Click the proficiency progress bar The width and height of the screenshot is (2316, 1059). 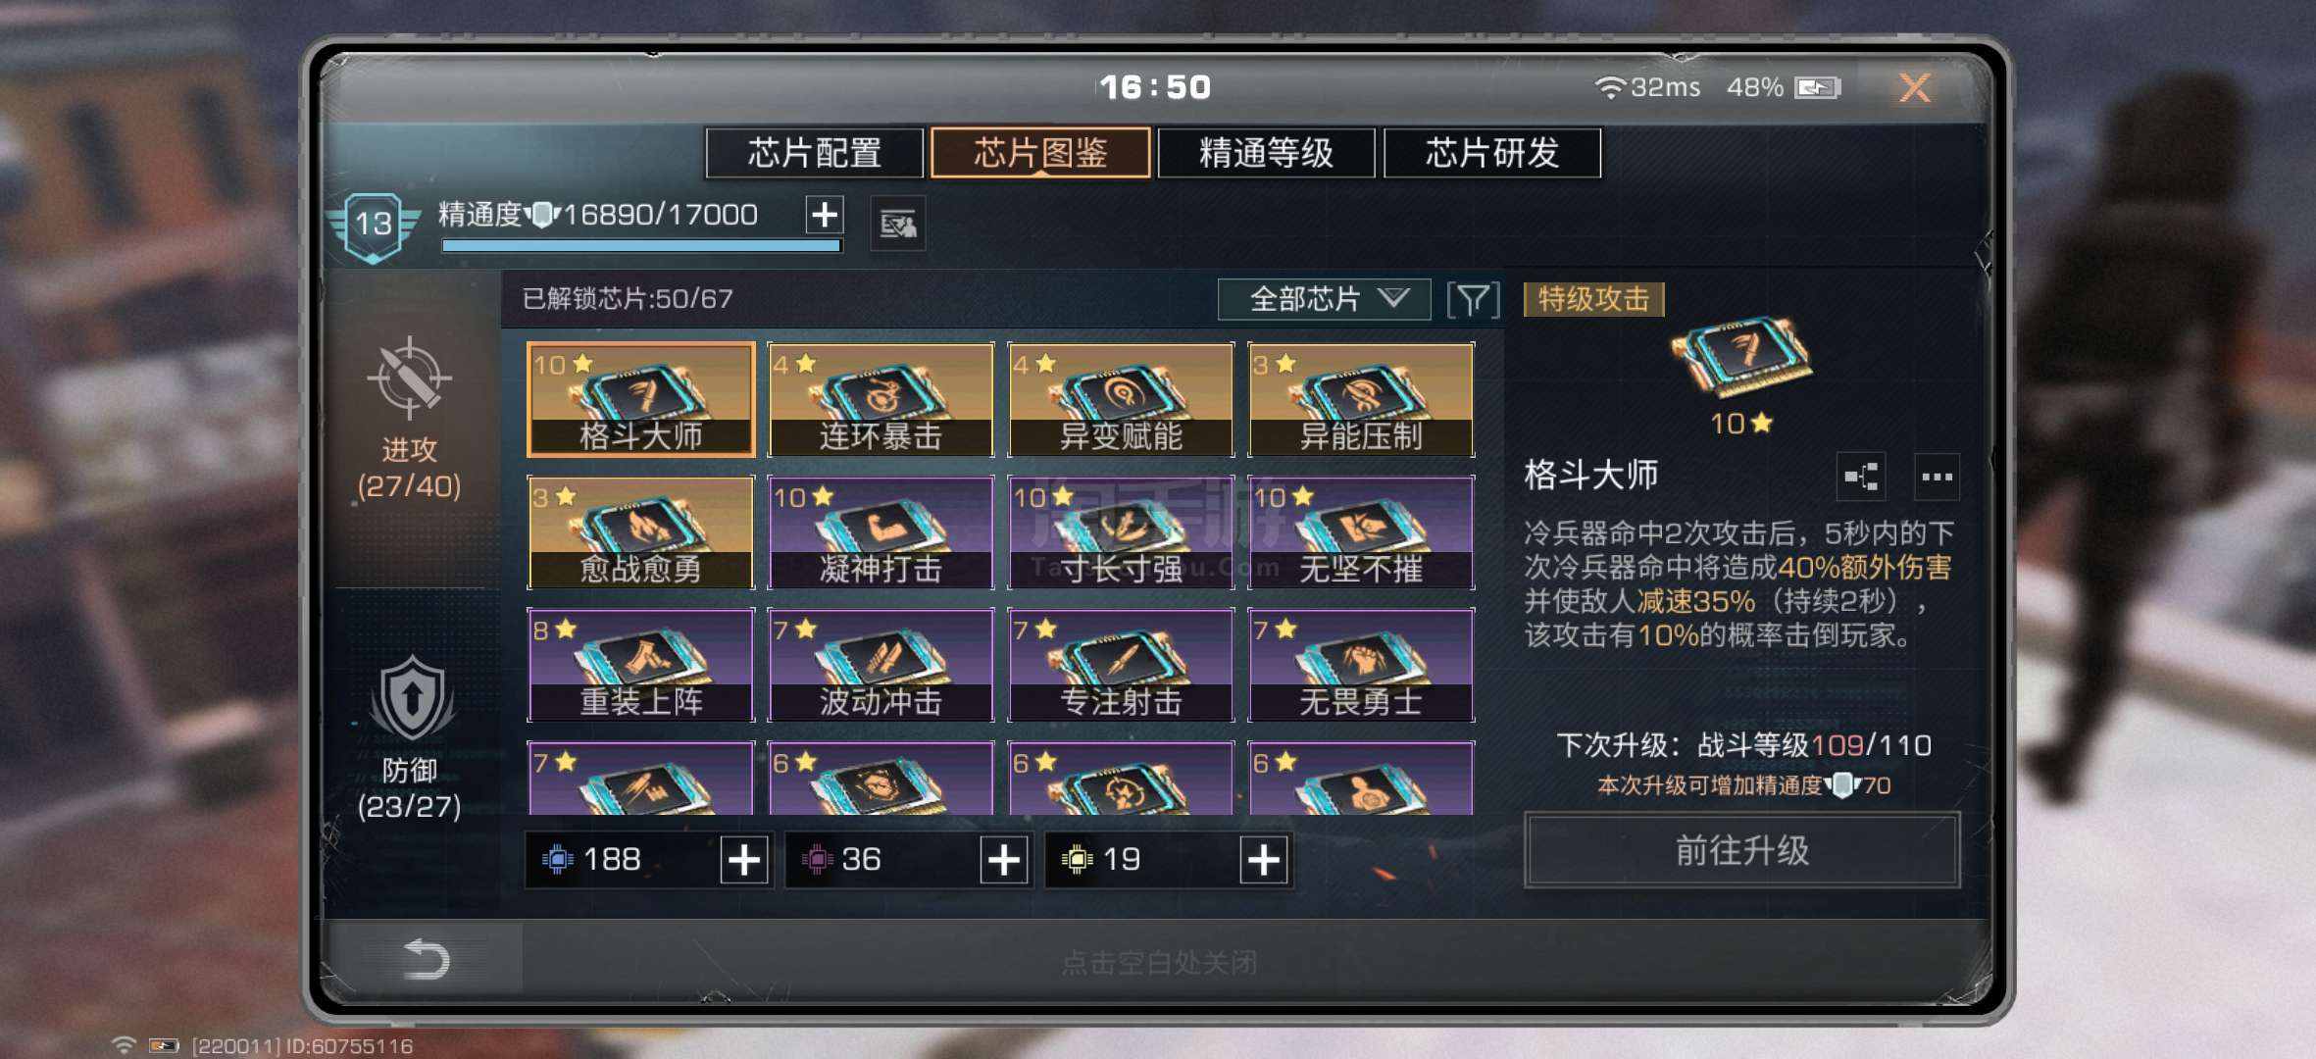pyautogui.click(x=641, y=246)
